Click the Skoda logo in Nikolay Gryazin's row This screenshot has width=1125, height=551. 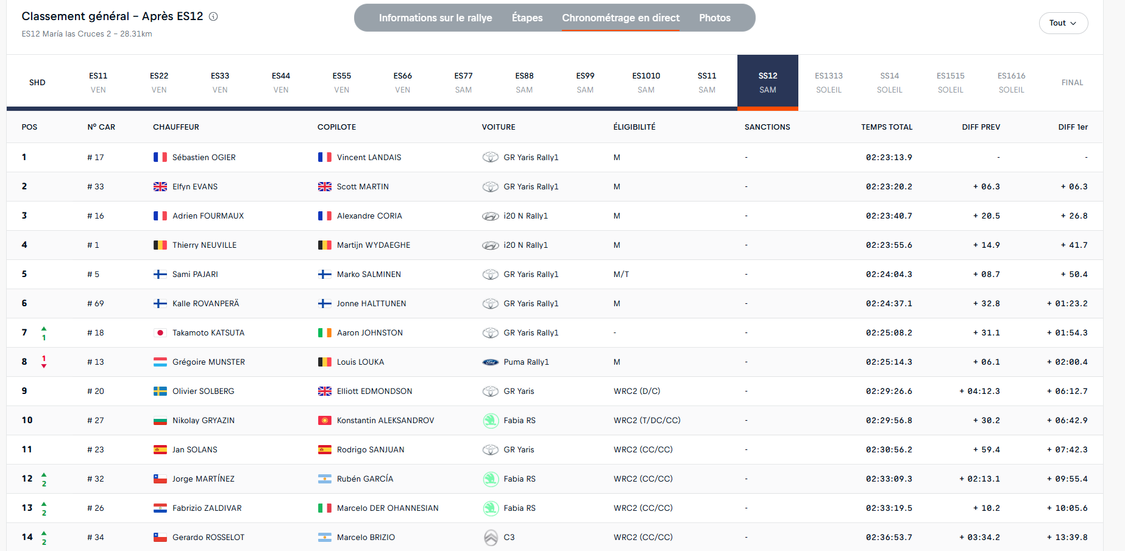point(491,421)
